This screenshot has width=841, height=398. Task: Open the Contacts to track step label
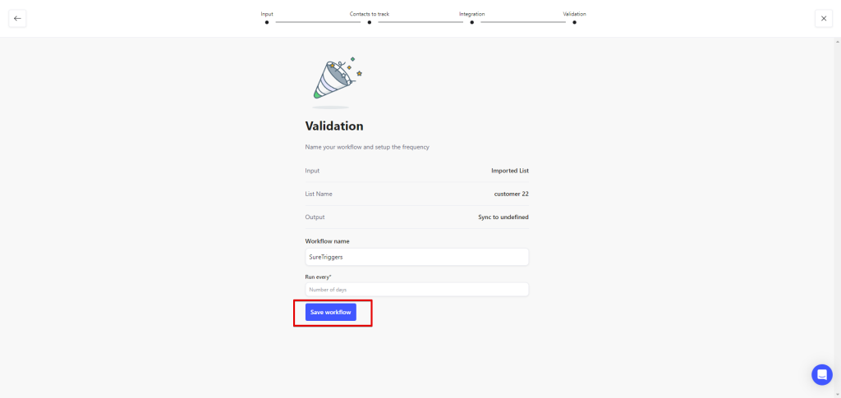coord(370,14)
